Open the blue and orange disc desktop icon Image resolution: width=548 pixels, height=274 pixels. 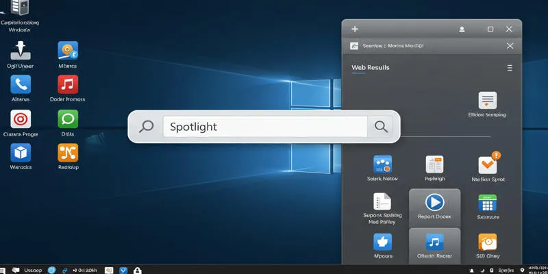coord(68,50)
